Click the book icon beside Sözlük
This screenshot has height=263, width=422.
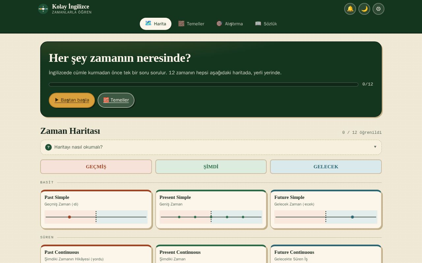tap(258, 23)
